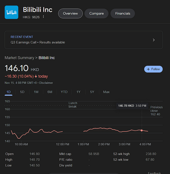Switch to the Overview tab

tap(70, 13)
